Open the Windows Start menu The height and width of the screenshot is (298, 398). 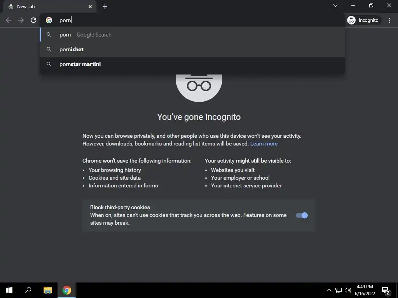click(9, 290)
